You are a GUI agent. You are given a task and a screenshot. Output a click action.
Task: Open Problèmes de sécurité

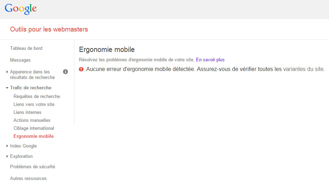click(x=33, y=166)
